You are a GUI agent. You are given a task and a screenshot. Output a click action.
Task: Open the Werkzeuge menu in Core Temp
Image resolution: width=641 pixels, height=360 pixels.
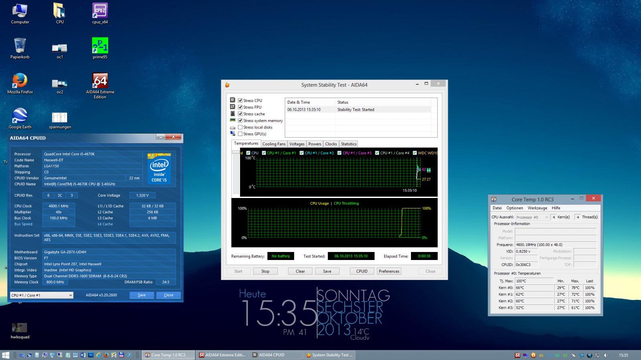tap(537, 208)
